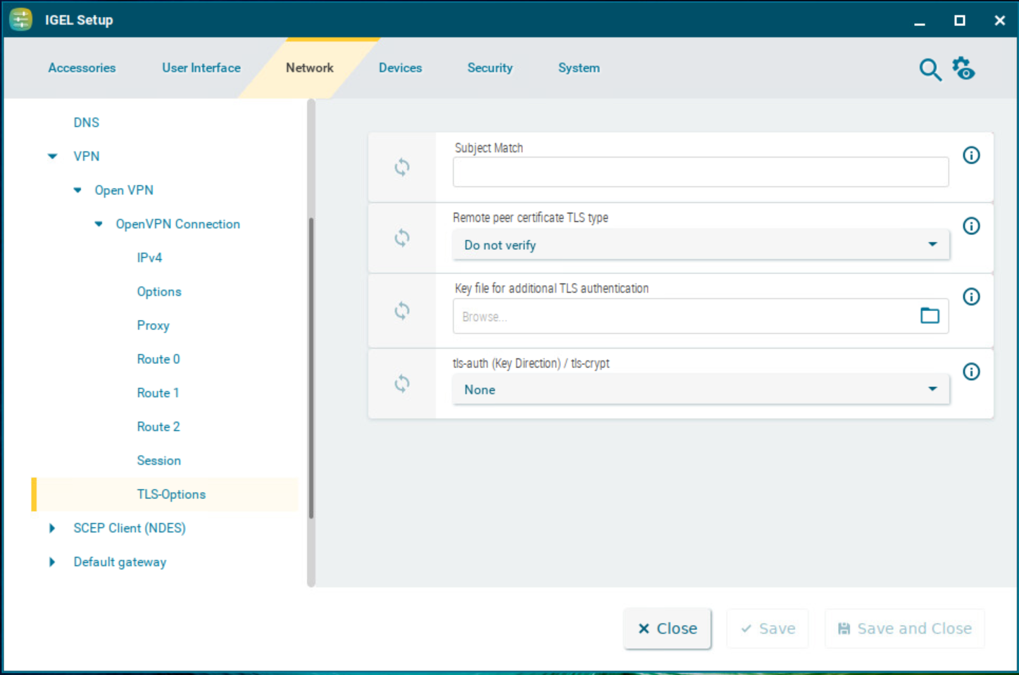Click reset icon beside Key file field
This screenshot has width=1019, height=675.
click(x=401, y=310)
